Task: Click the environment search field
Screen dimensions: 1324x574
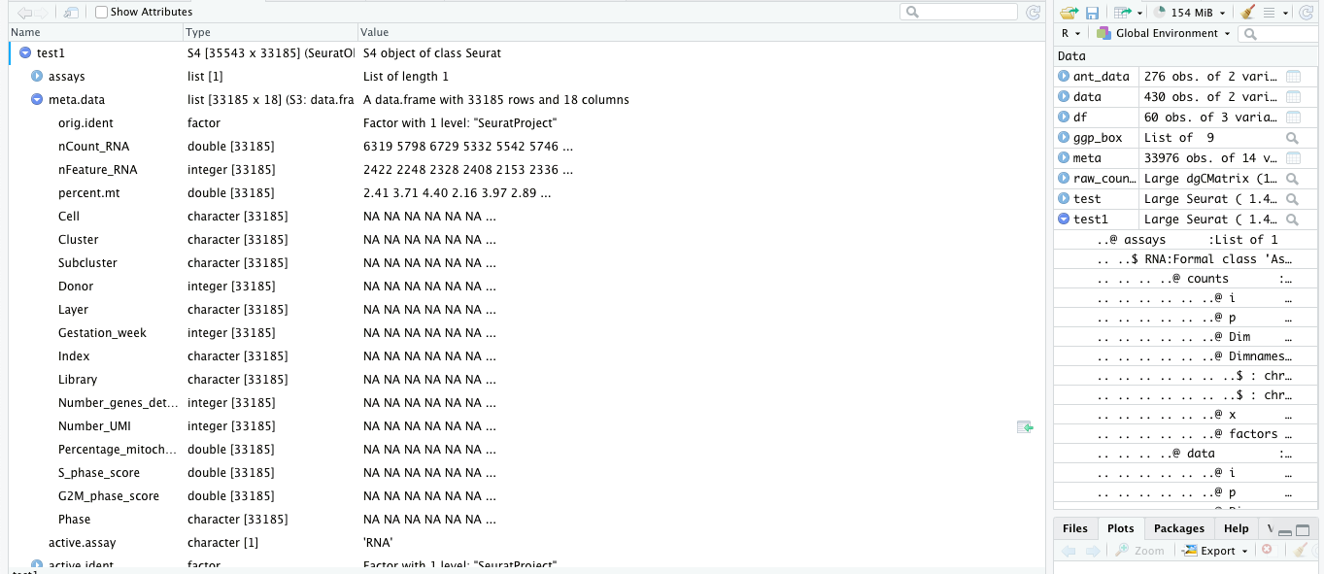Action: (1280, 32)
